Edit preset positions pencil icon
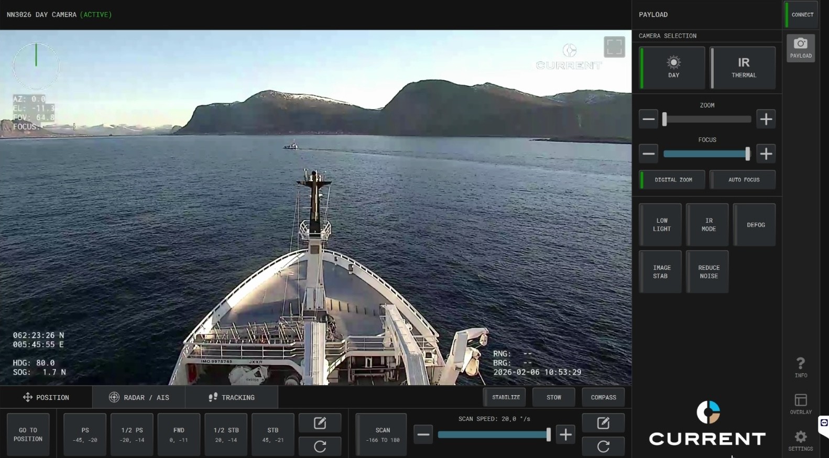The image size is (829, 458). (320, 423)
